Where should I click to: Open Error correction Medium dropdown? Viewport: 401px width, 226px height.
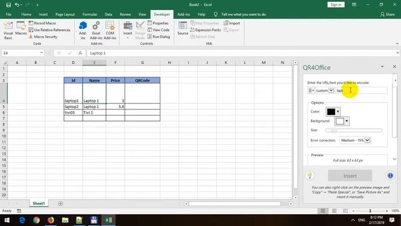tap(355, 140)
